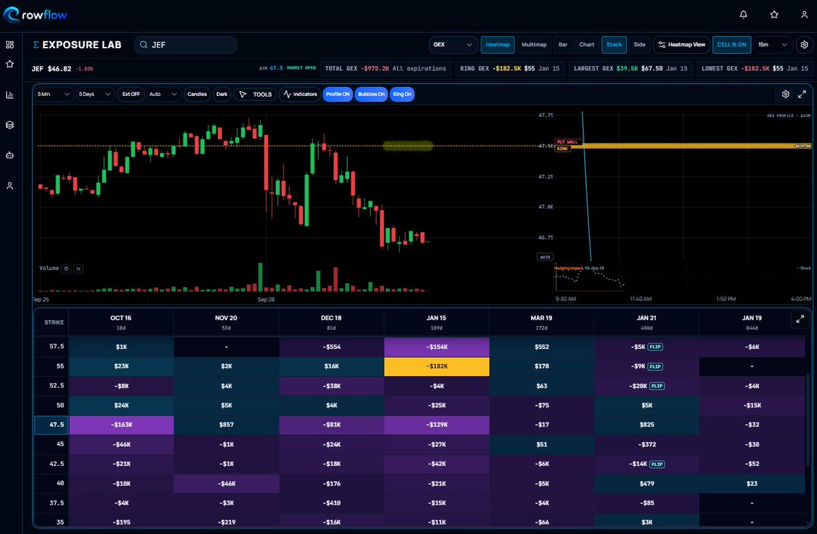Remove the Volume indicator
The height and width of the screenshot is (534, 817).
coord(78,269)
